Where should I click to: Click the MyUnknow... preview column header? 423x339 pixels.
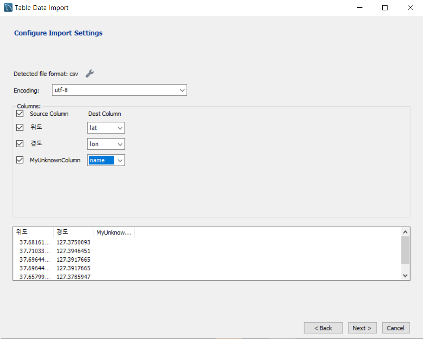tap(114, 232)
